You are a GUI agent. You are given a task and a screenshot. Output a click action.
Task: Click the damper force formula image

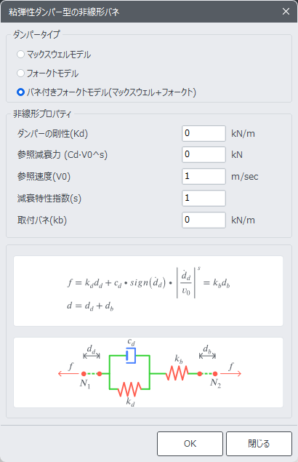[x=148, y=291]
